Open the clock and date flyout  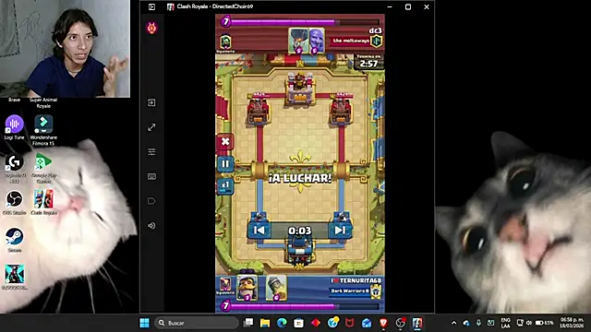(572, 323)
